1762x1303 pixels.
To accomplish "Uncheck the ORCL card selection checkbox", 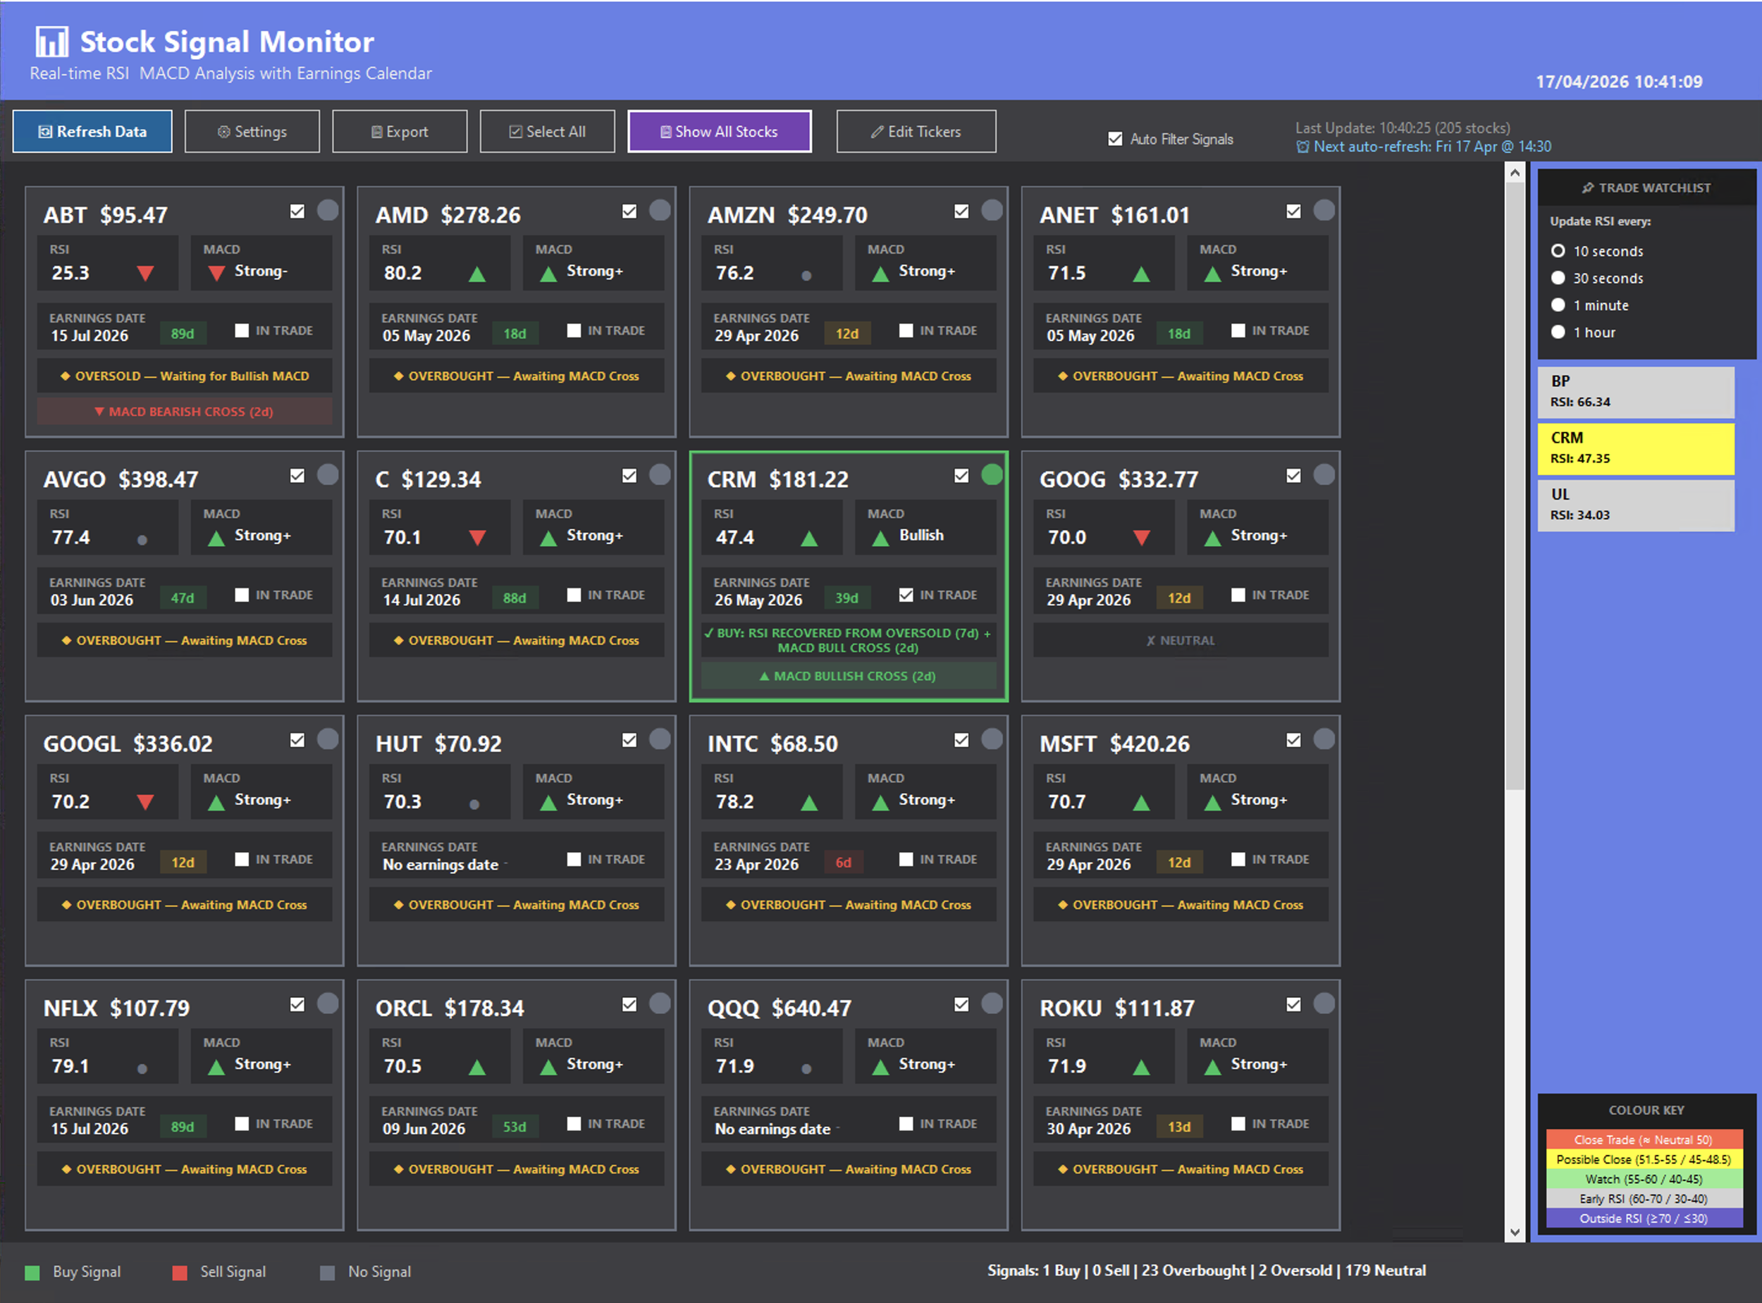I will pyautogui.click(x=629, y=1004).
